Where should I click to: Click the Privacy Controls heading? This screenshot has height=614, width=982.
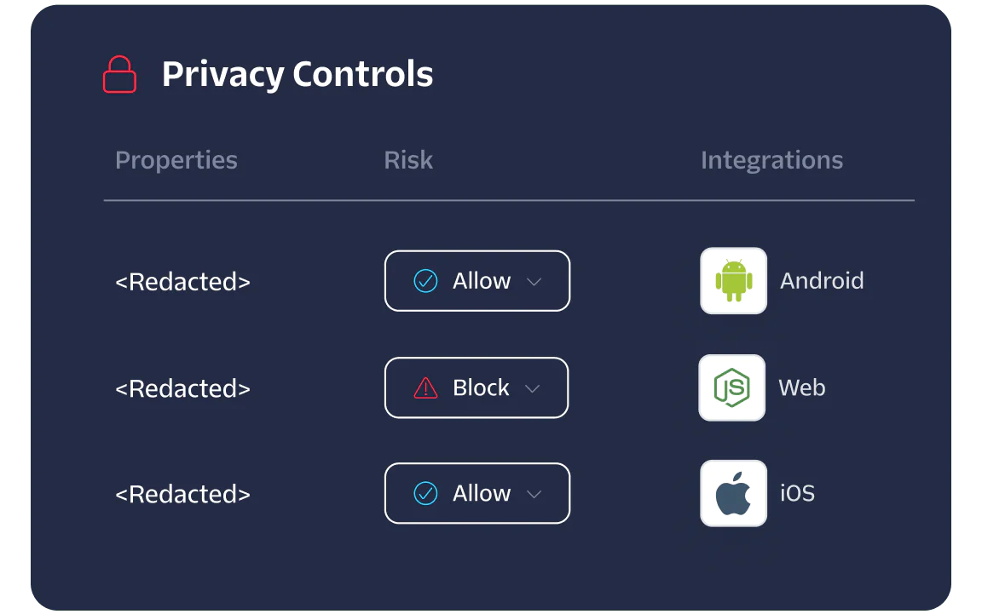coord(297,75)
